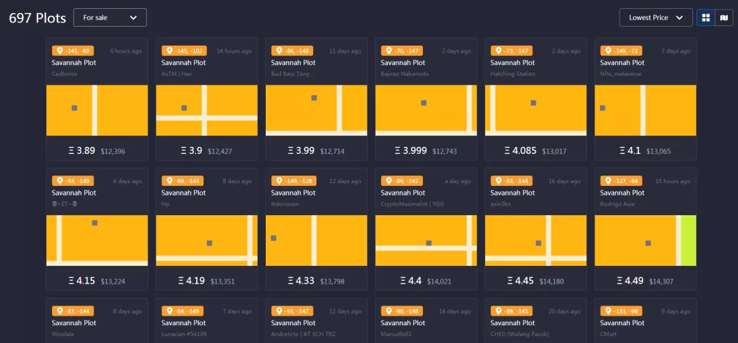Open owner CryptoMaximalist | YGG link

(x=412, y=204)
